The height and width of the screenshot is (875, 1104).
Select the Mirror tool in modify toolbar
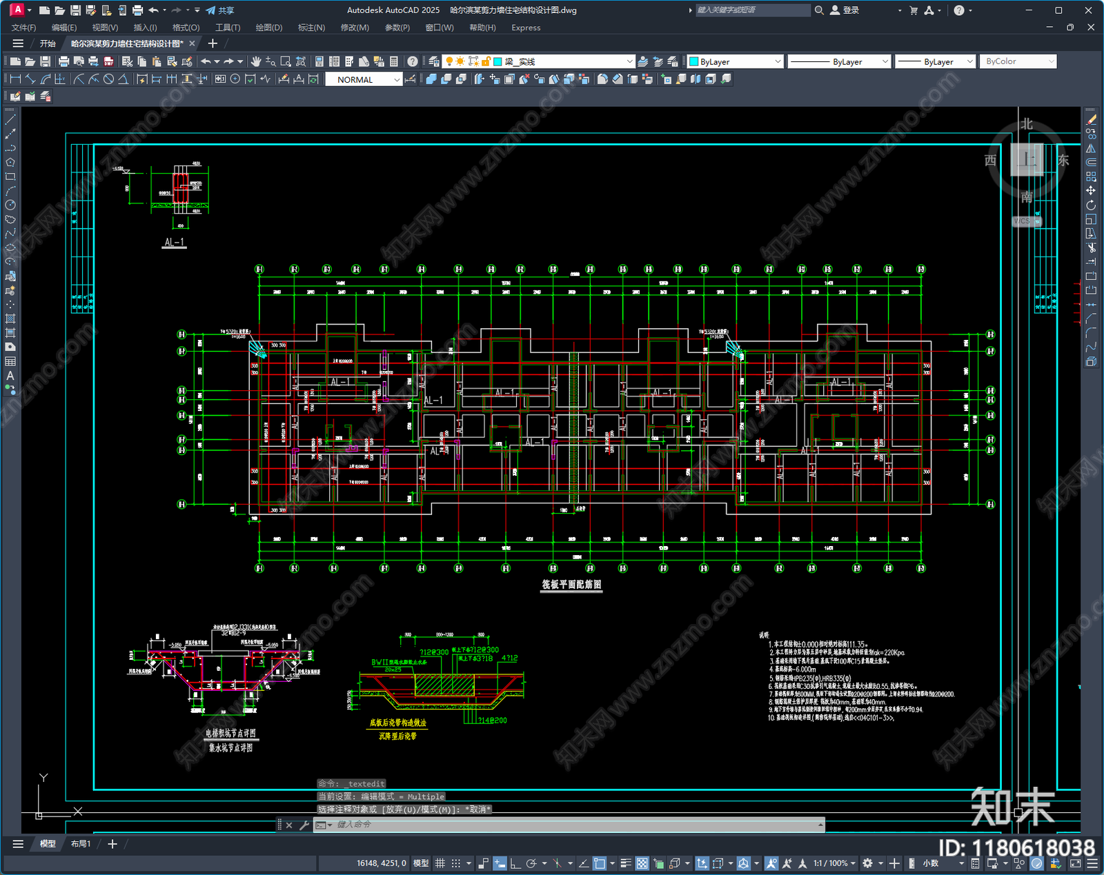click(1091, 148)
